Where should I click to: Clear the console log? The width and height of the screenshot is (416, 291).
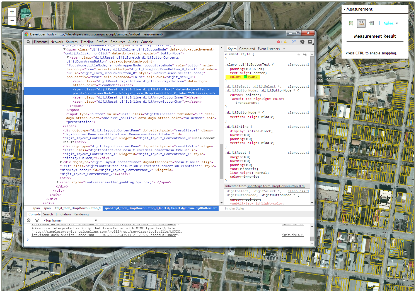tap(29, 220)
